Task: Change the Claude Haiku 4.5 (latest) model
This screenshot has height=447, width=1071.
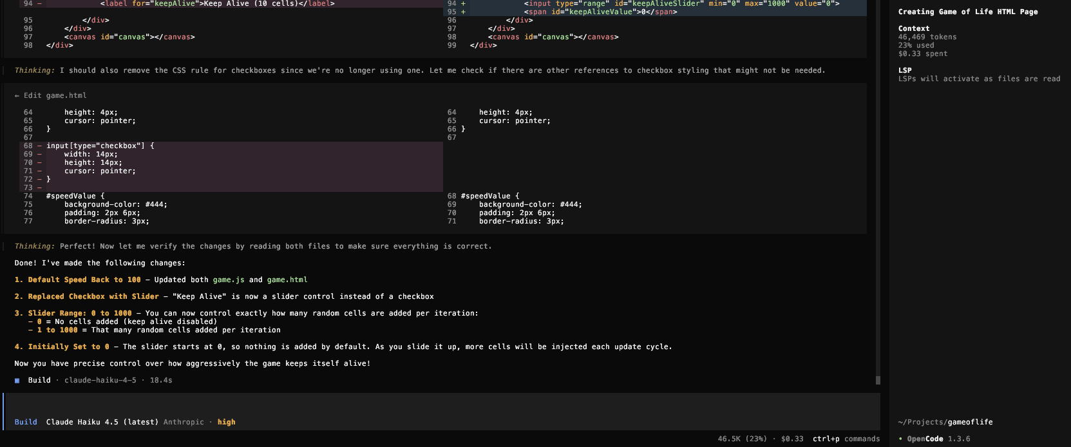Action: tap(102, 423)
